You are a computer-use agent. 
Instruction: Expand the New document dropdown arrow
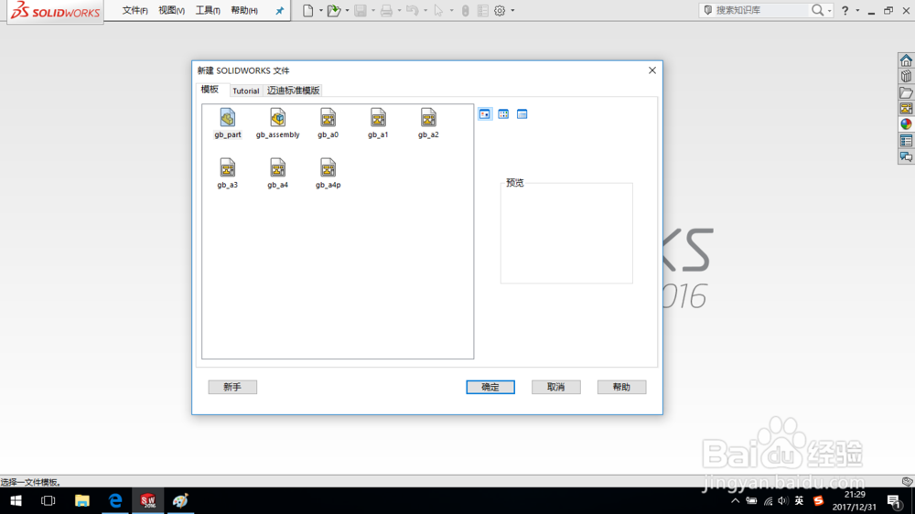click(321, 10)
